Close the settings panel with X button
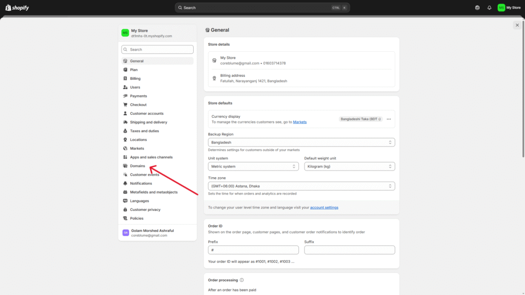This screenshot has width=525, height=295. 517,25
